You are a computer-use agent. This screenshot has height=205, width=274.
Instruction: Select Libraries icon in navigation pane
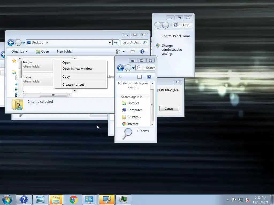[14, 72]
